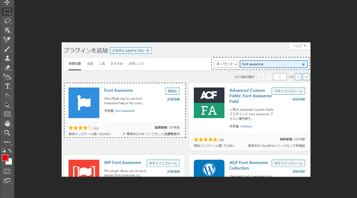Select the Rectangular Marquee tool
This screenshot has height=198, width=357.
[x=7, y=11]
